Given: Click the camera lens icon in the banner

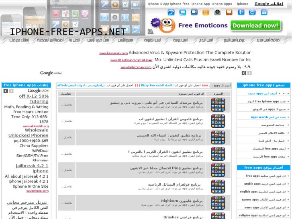Looking at the screenshot, I should (x=217, y=12).
